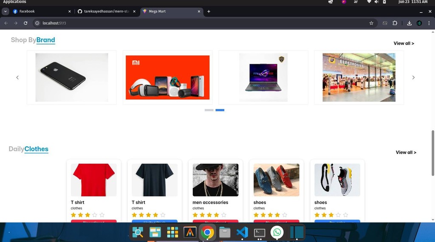Open WhatsApp from the dock
The height and width of the screenshot is (242, 435).
coord(277,232)
